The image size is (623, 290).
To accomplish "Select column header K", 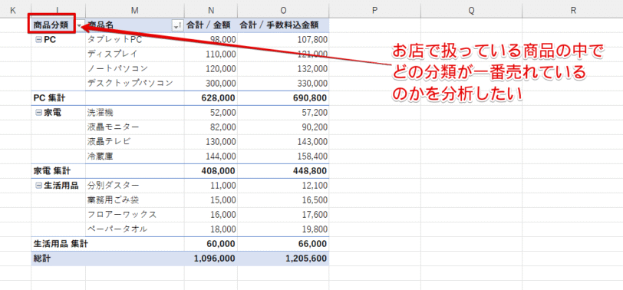I will point(15,11).
